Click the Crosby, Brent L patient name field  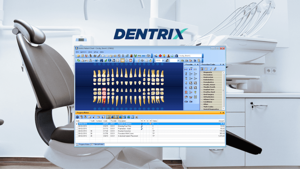pos(190,56)
